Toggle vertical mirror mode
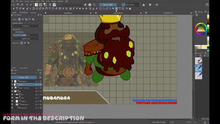 [x=151, y=5]
